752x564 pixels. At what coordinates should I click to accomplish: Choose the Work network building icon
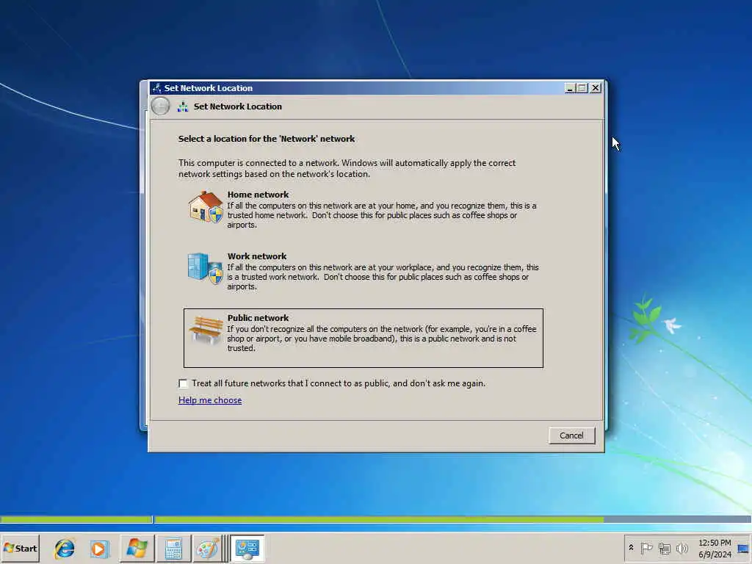pos(205,268)
